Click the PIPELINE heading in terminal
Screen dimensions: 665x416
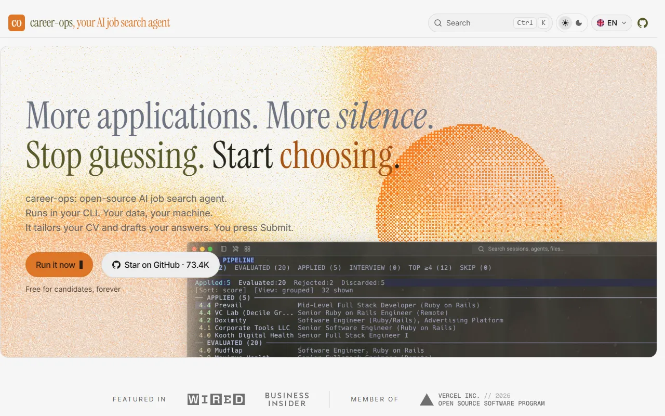[238, 260]
